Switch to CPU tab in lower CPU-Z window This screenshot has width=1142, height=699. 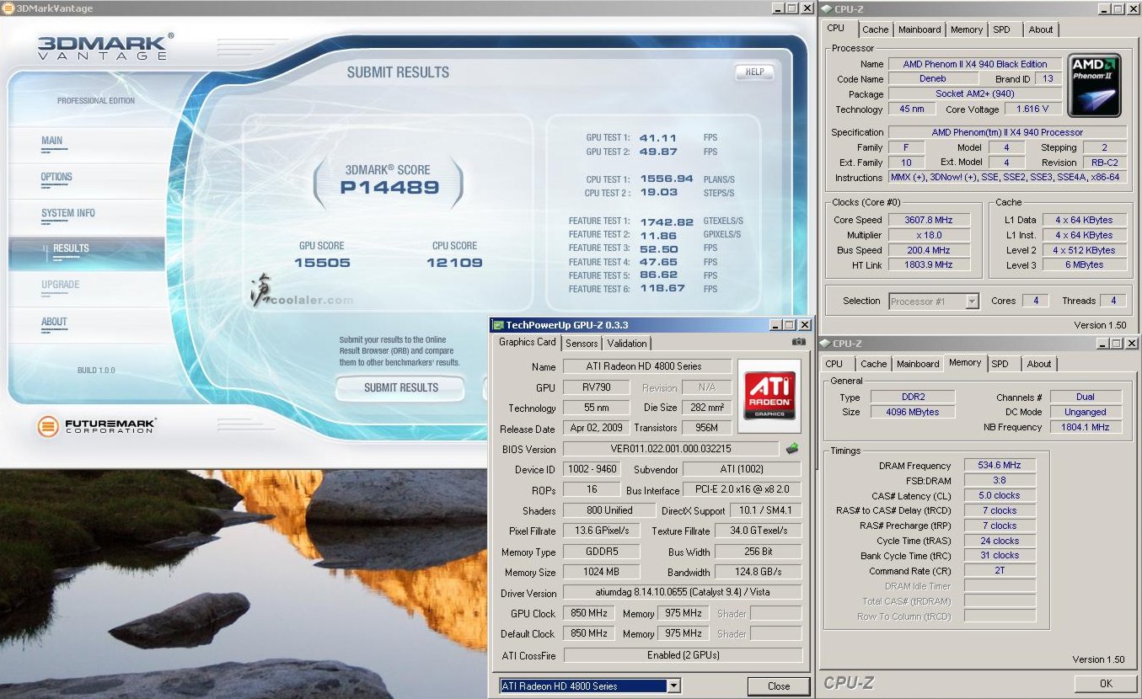tap(834, 364)
